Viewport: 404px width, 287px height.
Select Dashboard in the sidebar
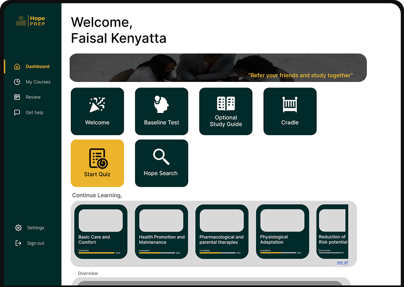[37, 66]
